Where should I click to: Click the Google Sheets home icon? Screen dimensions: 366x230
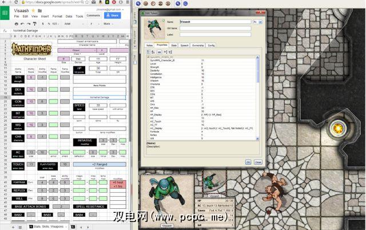click(6, 13)
